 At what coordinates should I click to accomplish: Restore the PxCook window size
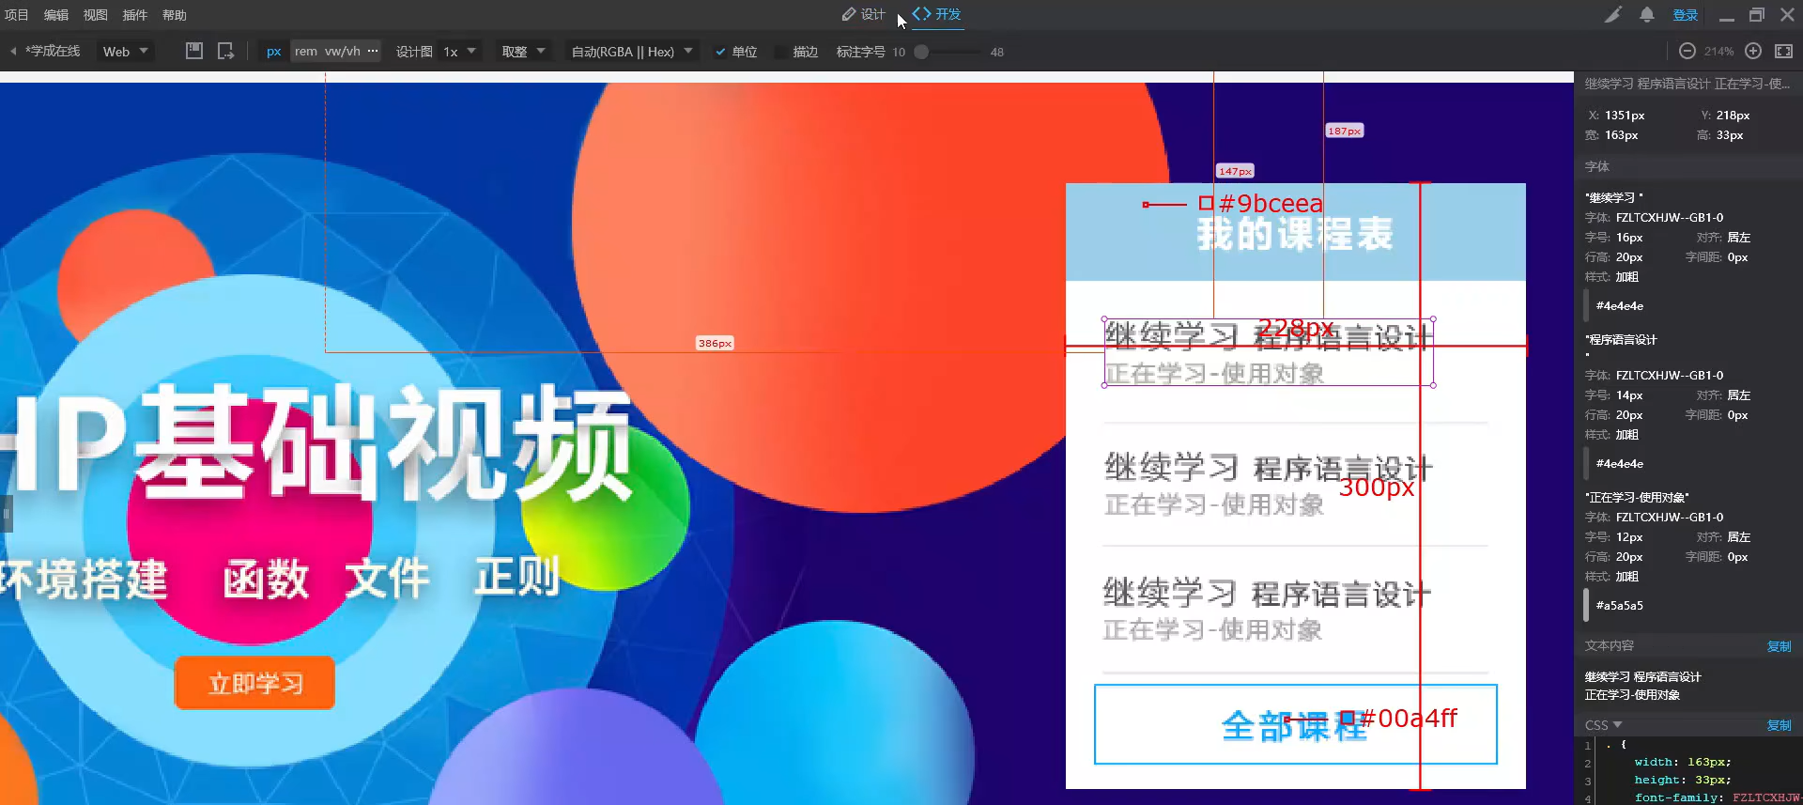click(1757, 15)
